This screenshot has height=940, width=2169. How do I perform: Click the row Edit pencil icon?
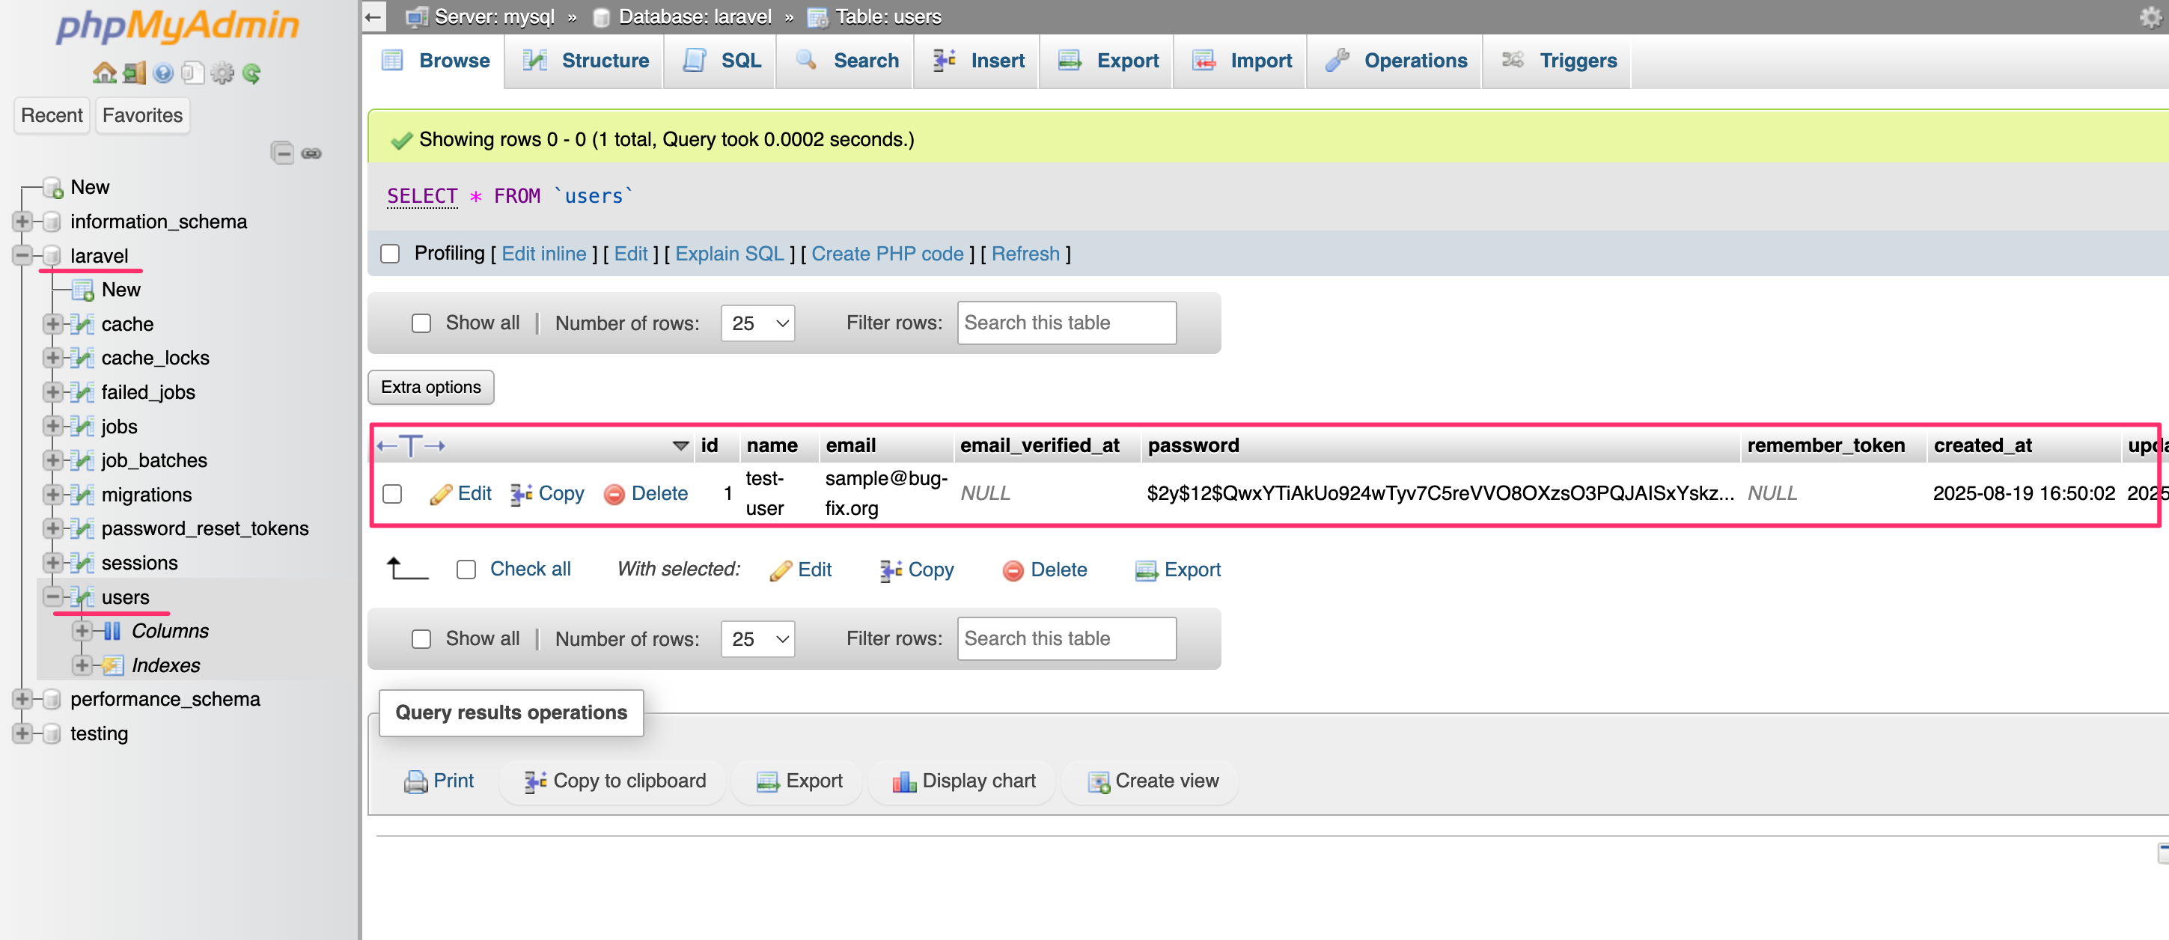pyautogui.click(x=440, y=494)
